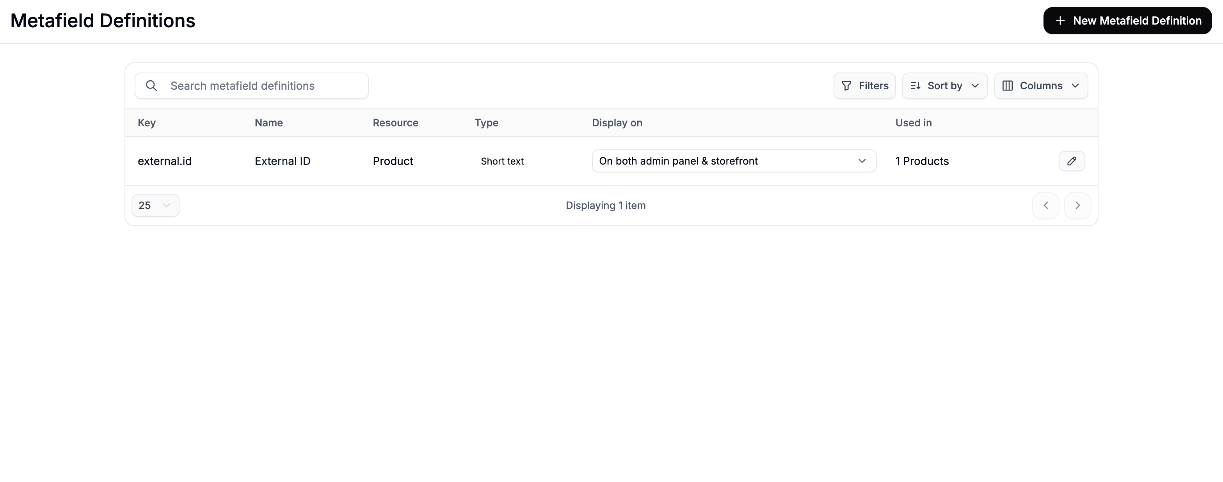Click the funnel icon on Filters button
1223x482 pixels.
click(x=846, y=86)
